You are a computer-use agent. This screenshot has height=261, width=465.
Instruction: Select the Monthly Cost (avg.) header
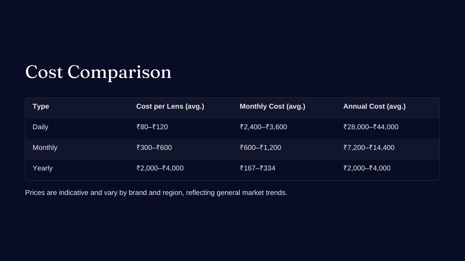tap(272, 106)
